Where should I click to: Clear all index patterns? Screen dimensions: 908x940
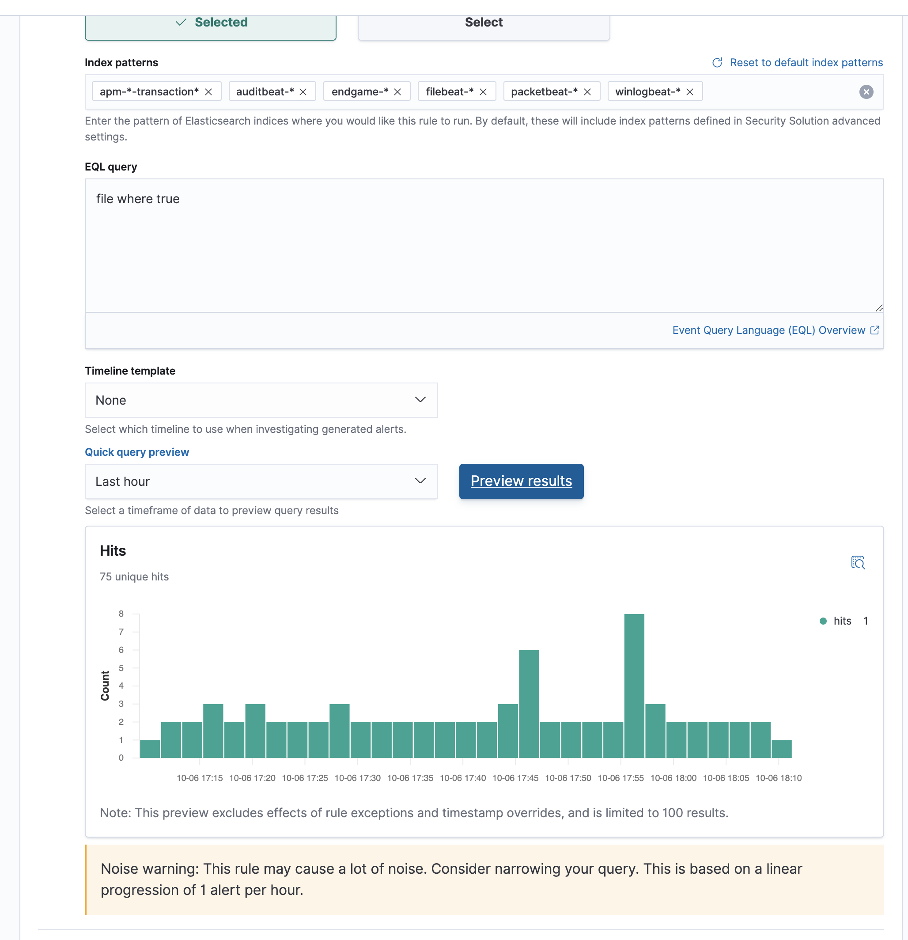pos(866,91)
